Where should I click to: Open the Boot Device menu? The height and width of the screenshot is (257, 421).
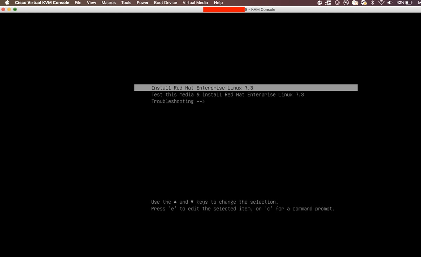point(166,2)
